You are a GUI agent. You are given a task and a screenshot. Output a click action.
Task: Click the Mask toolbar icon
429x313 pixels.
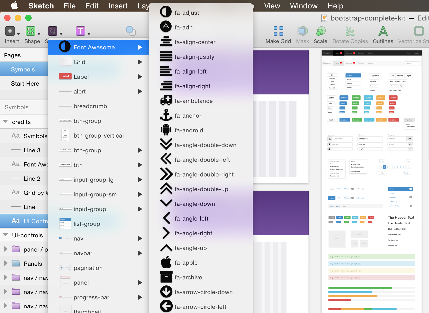[x=303, y=31]
